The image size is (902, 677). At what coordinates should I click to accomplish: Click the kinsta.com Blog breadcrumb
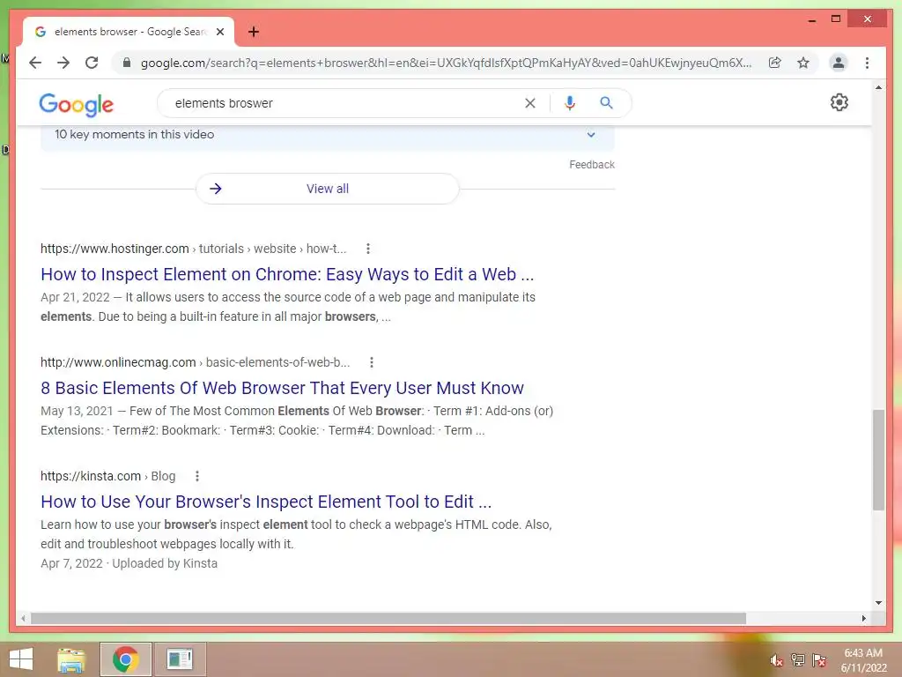[108, 476]
